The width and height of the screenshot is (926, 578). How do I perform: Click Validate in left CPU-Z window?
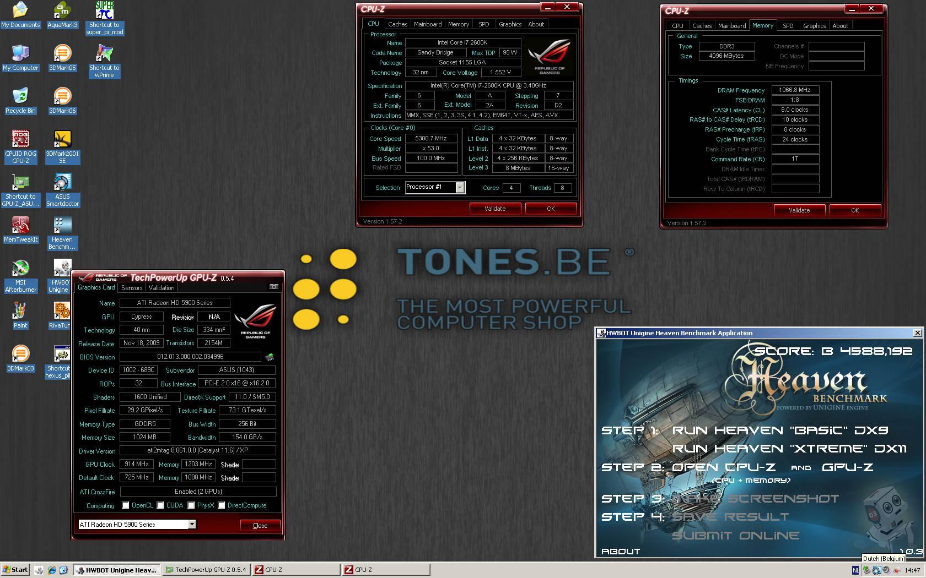point(495,209)
